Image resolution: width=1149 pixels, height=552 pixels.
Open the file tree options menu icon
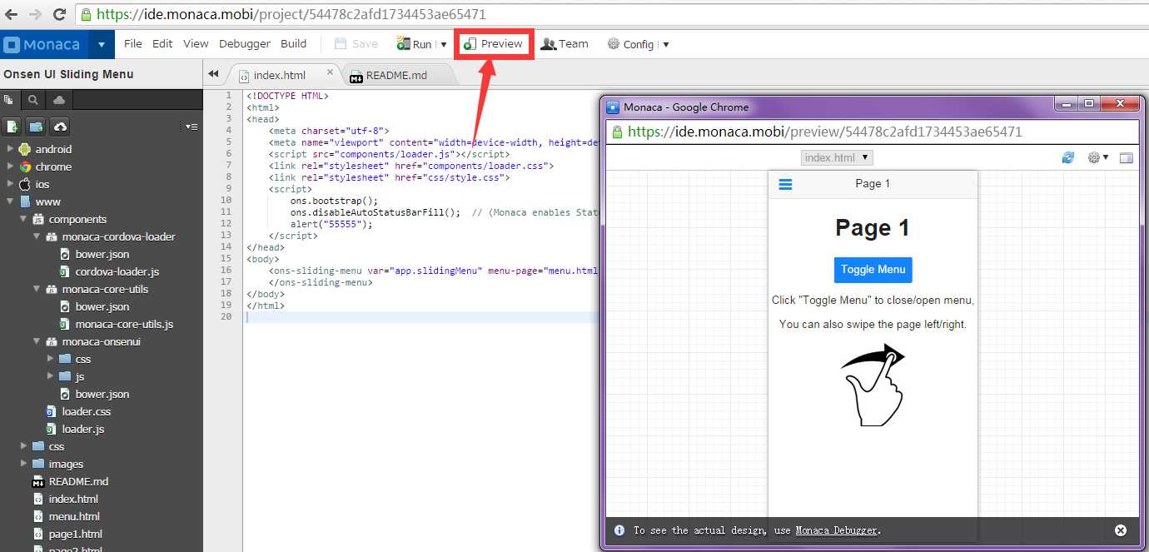tap(191, 127)
